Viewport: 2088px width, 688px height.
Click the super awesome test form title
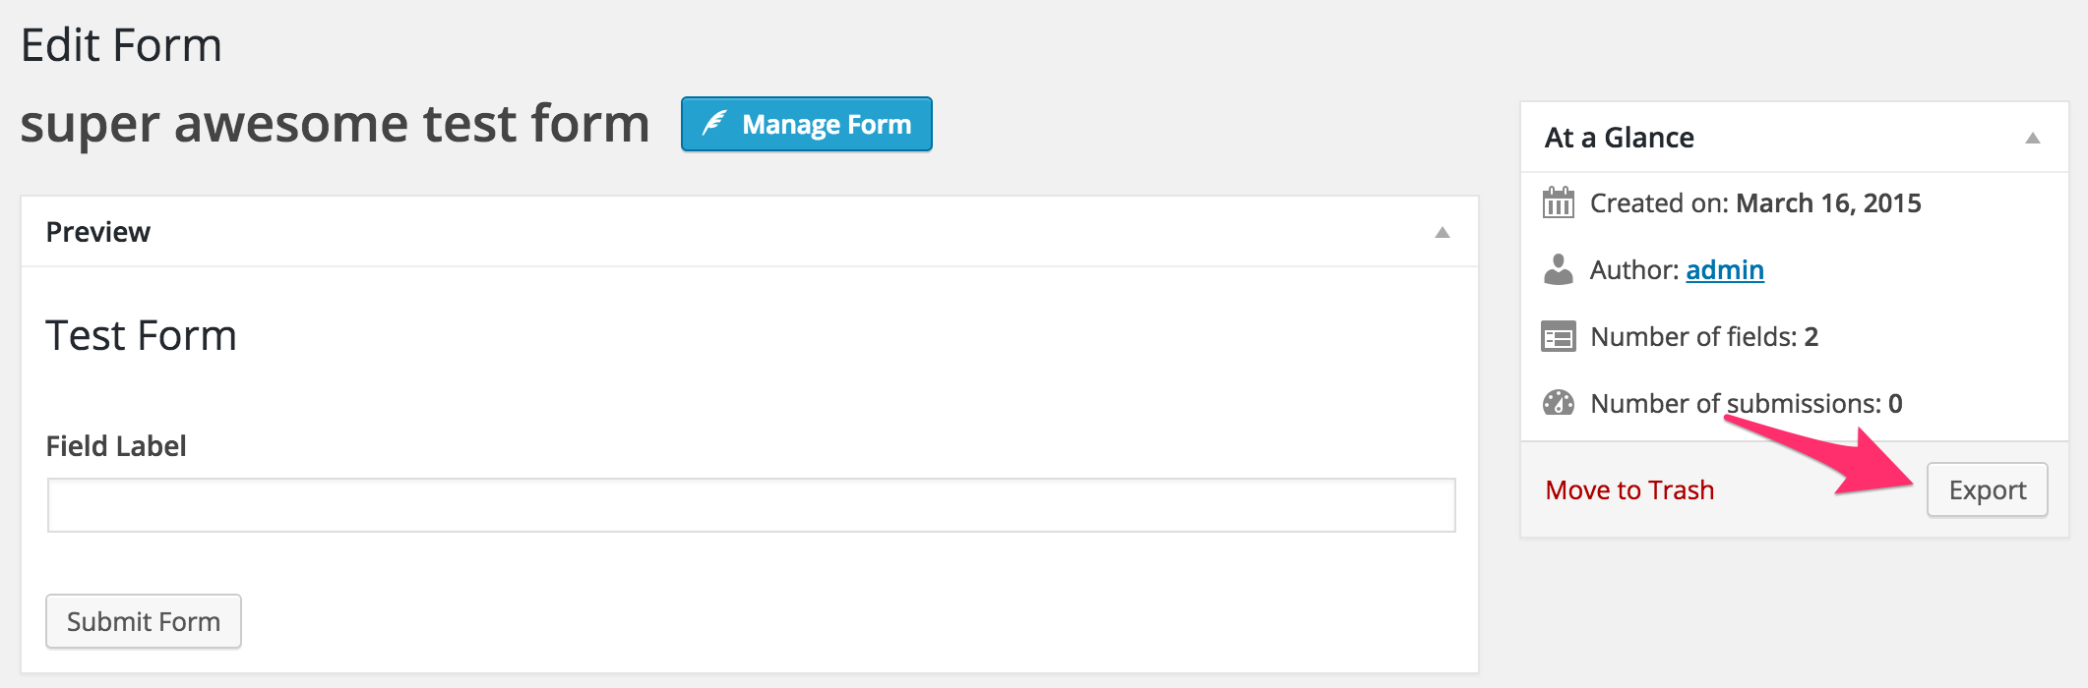335,124
